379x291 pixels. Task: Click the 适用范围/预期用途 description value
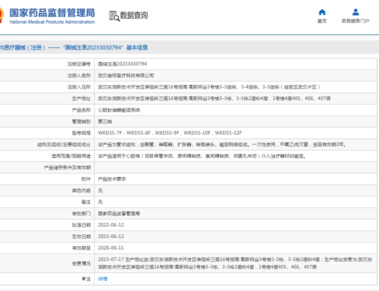(202, 156)
